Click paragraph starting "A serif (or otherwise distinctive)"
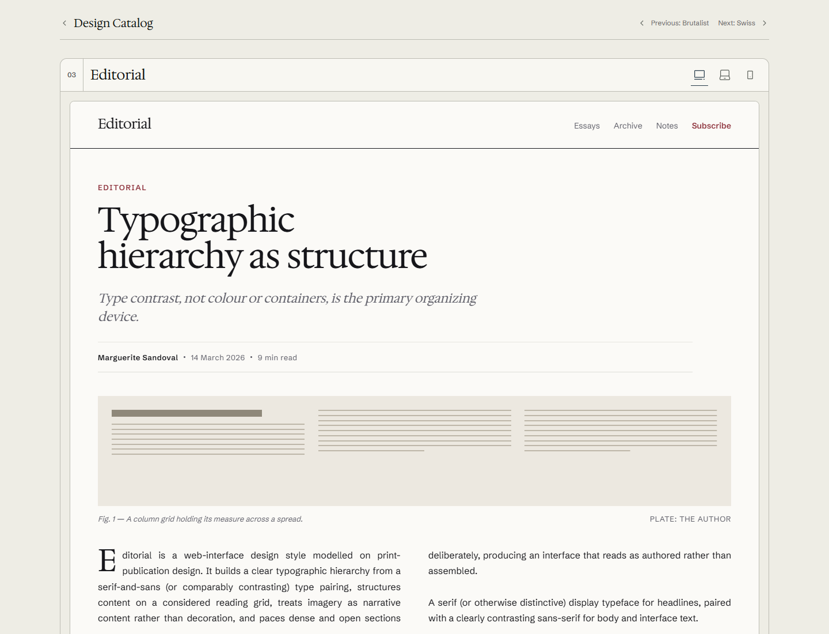Image resolution: width=829 pixels, height=634 pixels. tap(580, 610)
